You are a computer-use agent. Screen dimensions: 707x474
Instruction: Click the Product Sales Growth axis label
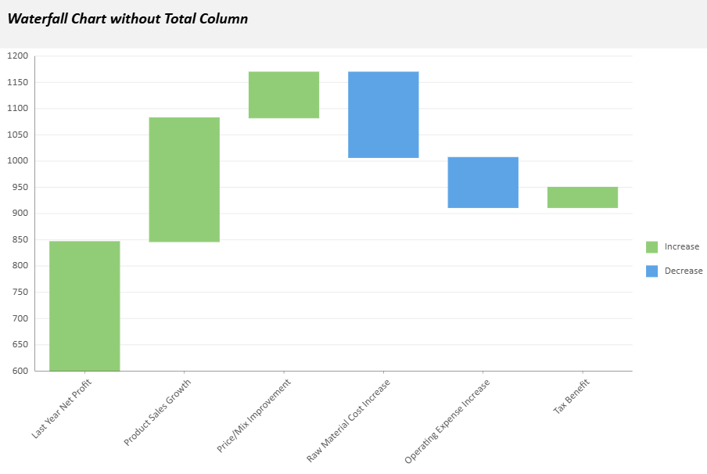158,412
